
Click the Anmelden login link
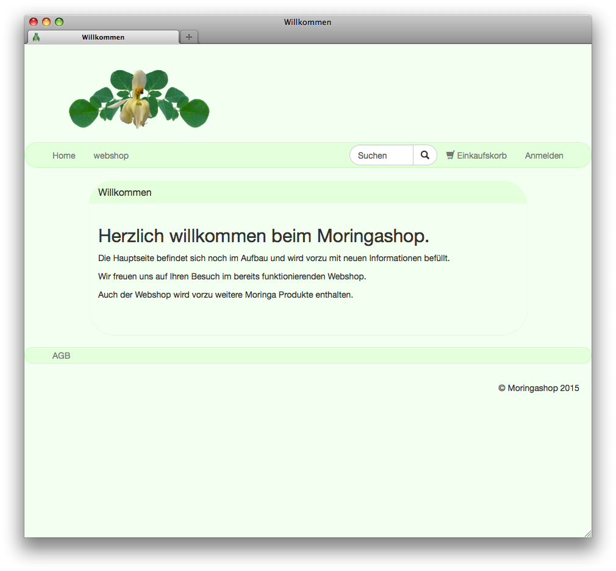[544, 156]
